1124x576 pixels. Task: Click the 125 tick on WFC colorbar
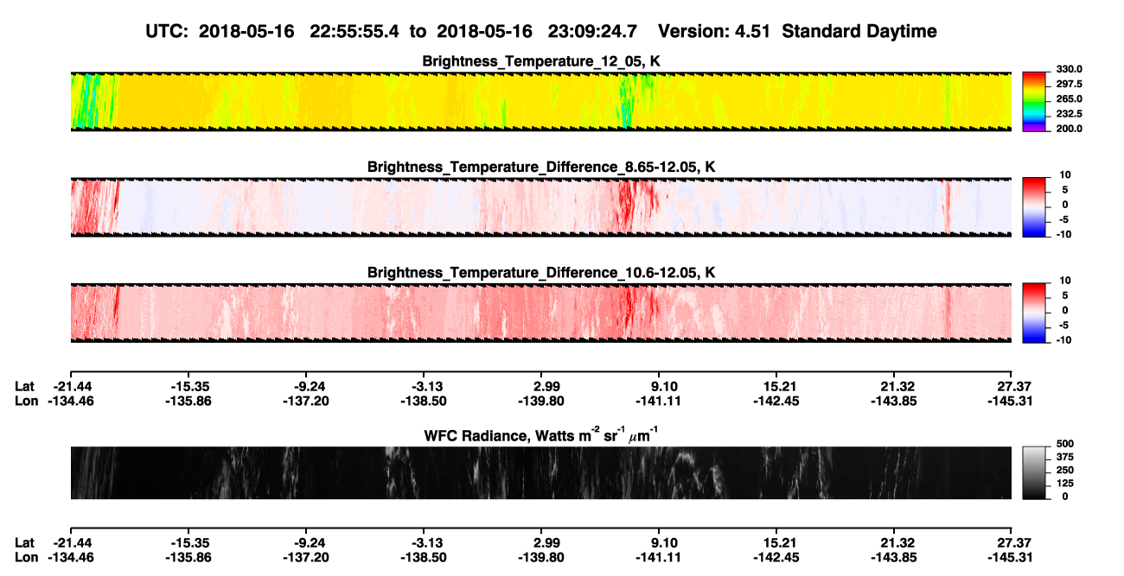pyautogui.click(x=1065, y=484)
